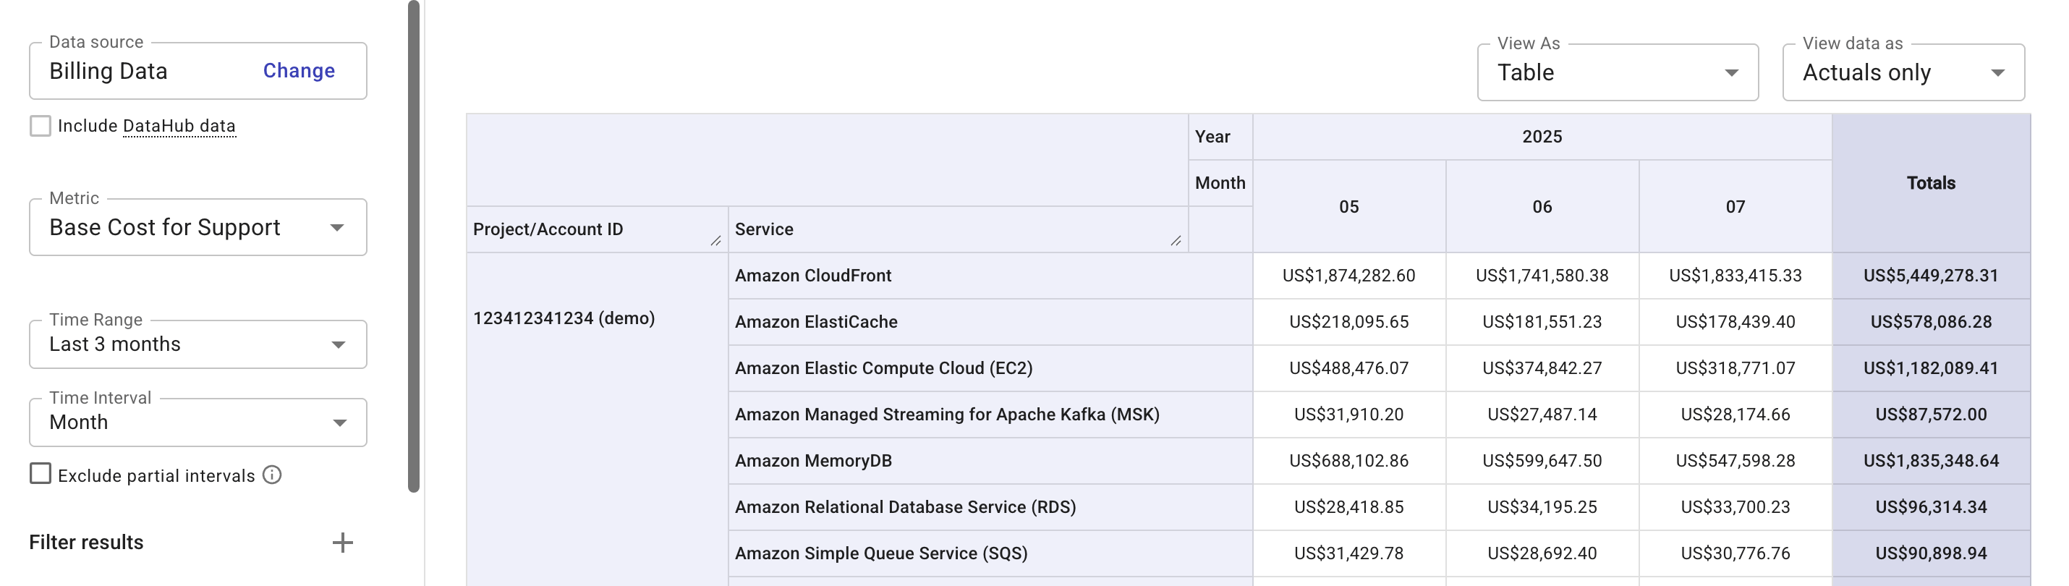Open the DataHub data link
The height and width of the screenshot is (586, 2069).
178,126
